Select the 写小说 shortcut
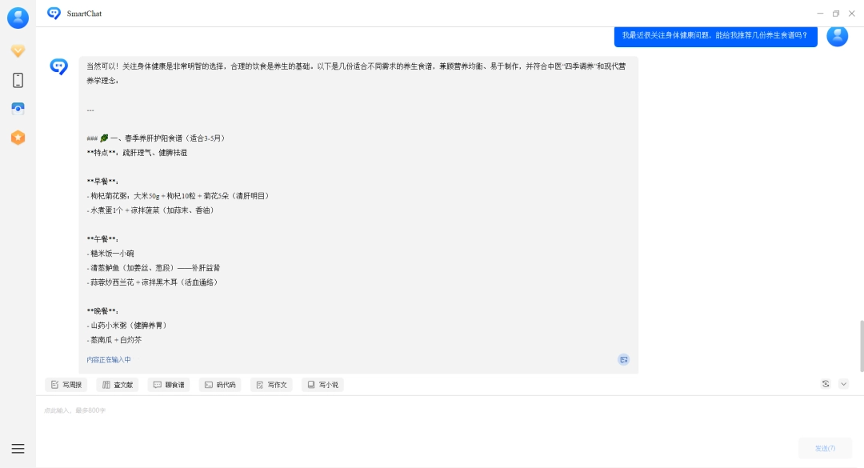 point(322,384)
